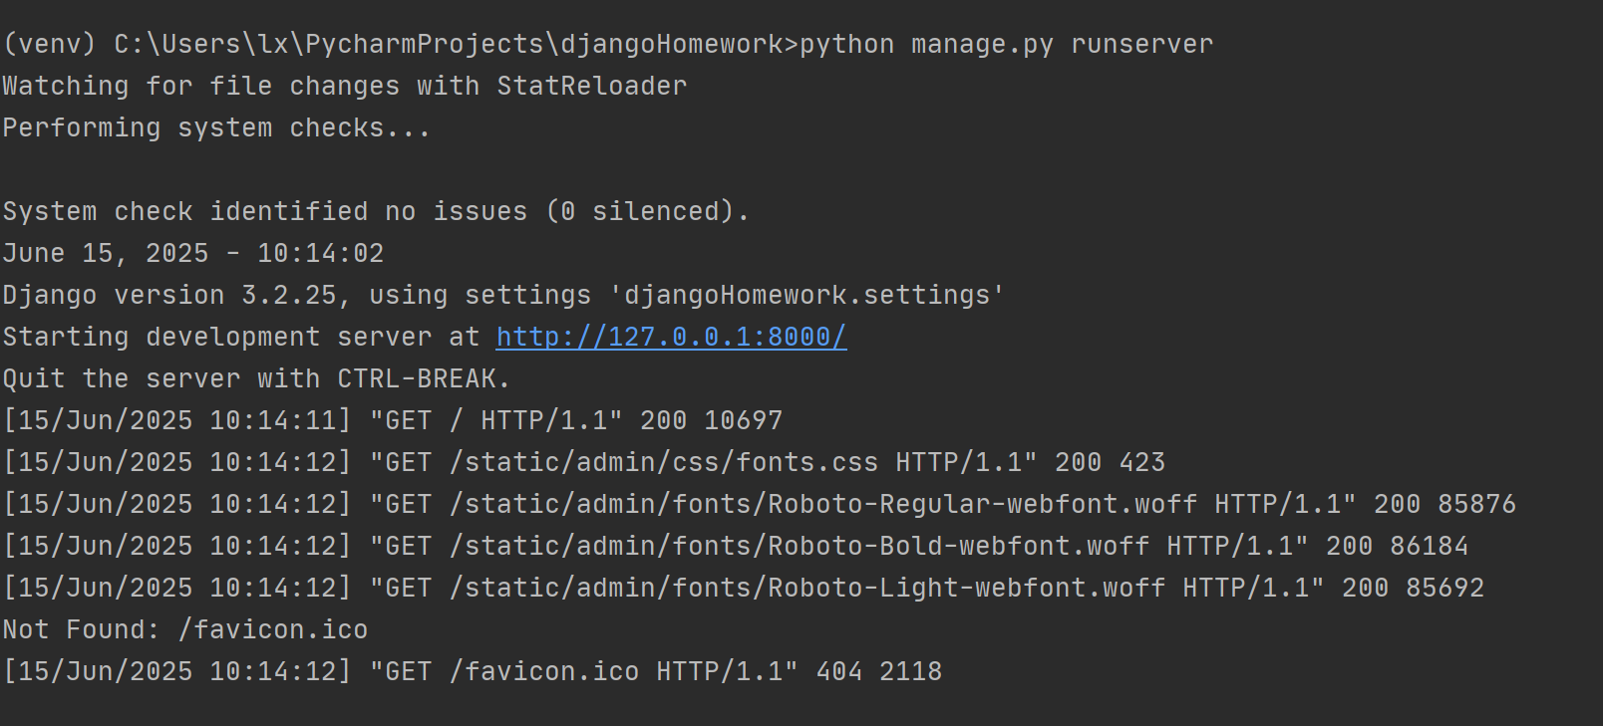Open the http://127.0.0.1:8000/ server link

(671, 337)
